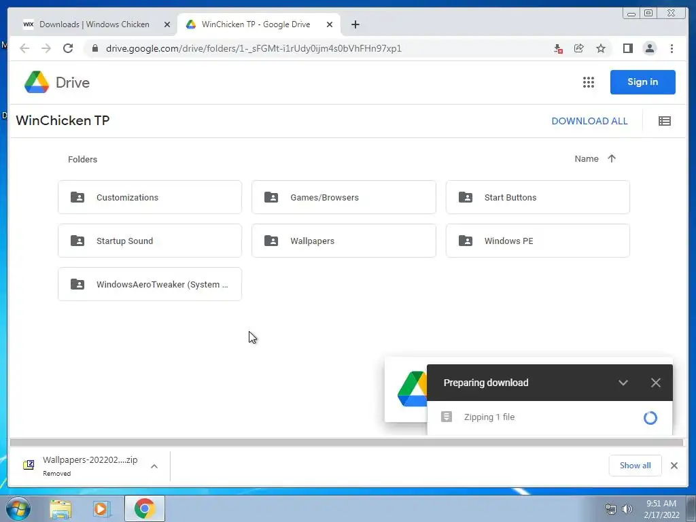Bookmark this page with the star

(x=601, y=48)
